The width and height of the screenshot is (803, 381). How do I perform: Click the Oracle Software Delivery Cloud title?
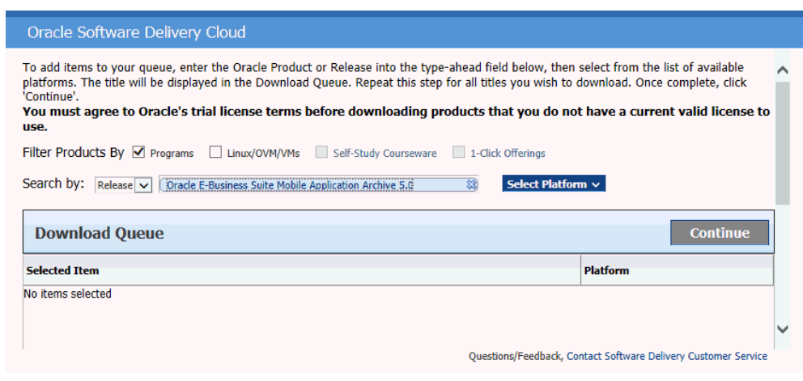pyautogui.click(x=136, y=32)
